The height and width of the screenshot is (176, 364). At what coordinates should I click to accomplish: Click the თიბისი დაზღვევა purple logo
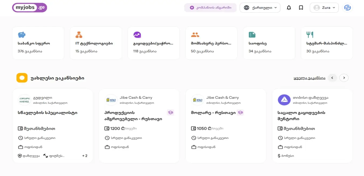click(x=284, y=100)
